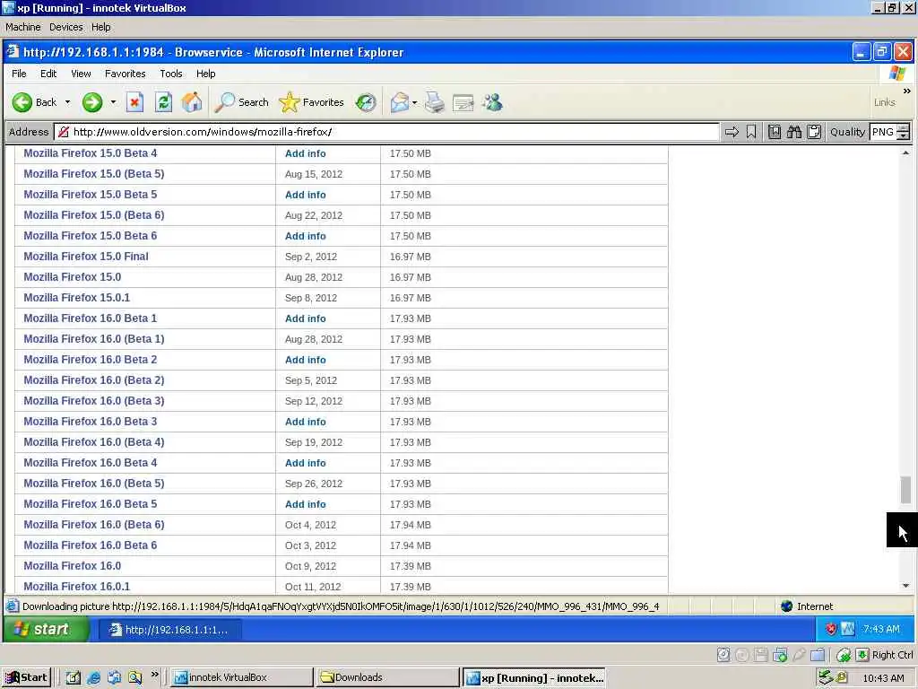The image size is (918, 689).
Task: Open Back button history dropdown arrow
Action: 67,102
